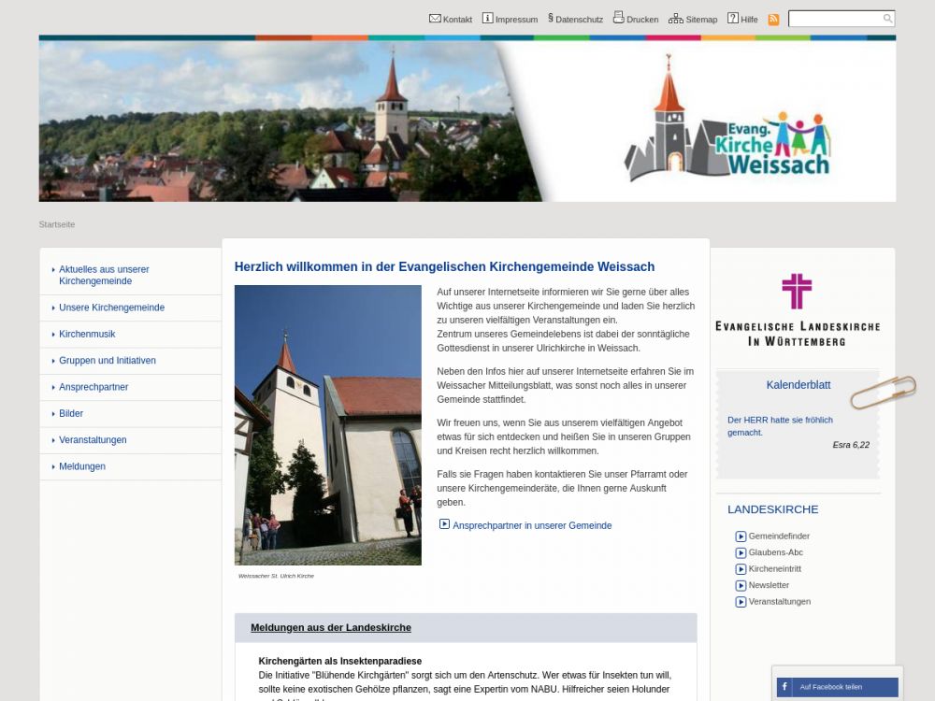Expand Aktuelles aus unserer Kirchengemeinde menu
Image resolution: width=935 pixels, height=701 pixels.
pyautogui.click(x=104, y=275)
